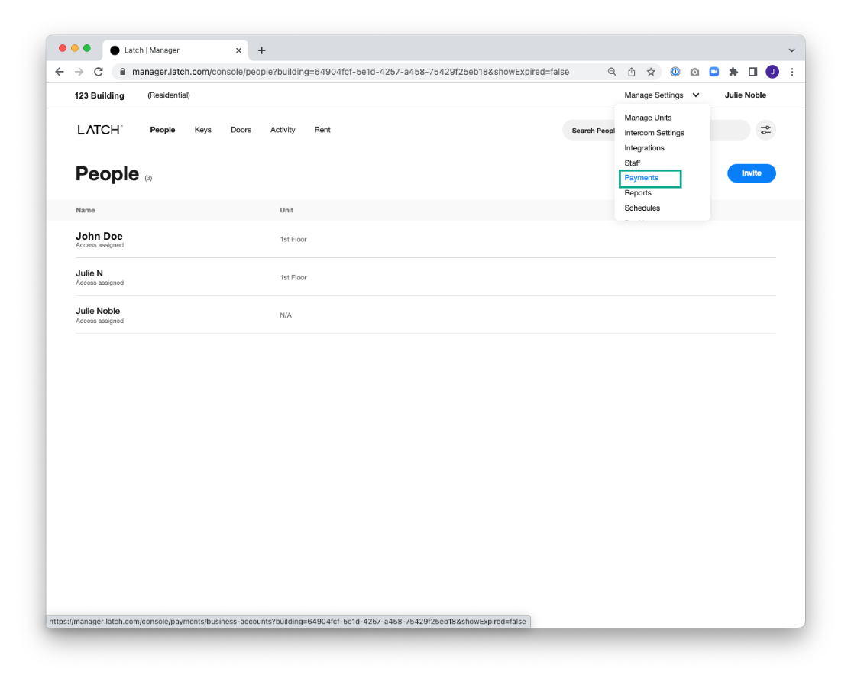Choose Reports from the menu
Viewport: 851px width, 685px height.
[638, 193]
